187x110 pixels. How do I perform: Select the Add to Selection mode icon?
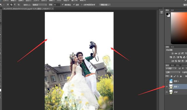tap(11, 5)
